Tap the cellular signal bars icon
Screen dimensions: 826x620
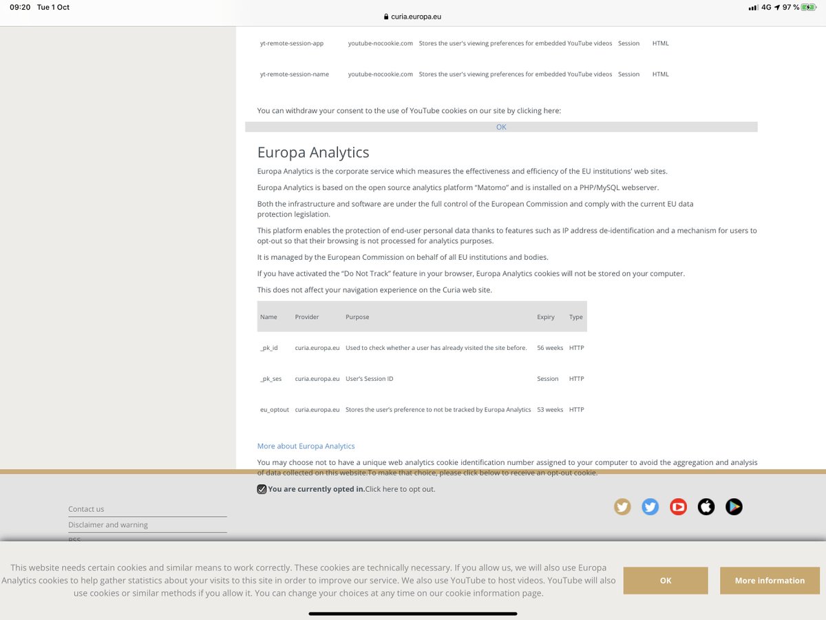pos(752,8)
